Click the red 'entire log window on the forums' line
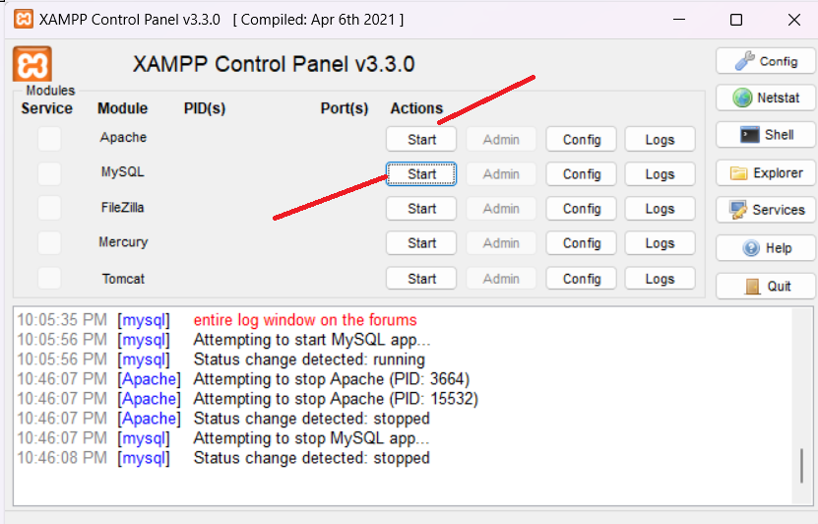 point(305,320)
